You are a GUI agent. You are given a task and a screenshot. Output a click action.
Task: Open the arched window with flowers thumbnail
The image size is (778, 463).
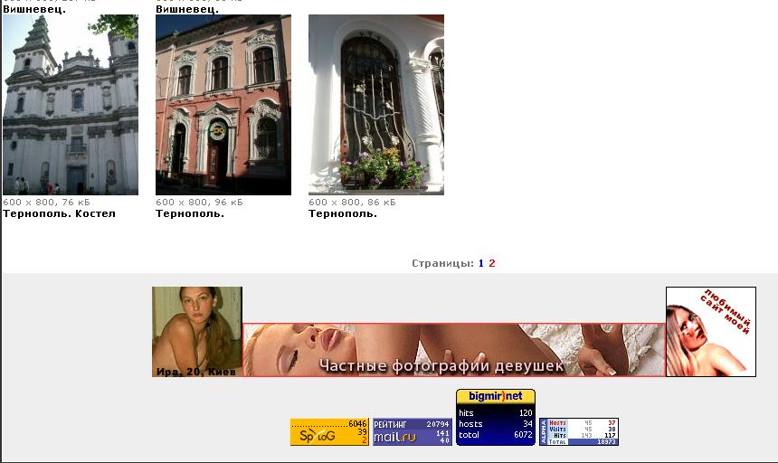pyautogui.click(x=376, y=104)
